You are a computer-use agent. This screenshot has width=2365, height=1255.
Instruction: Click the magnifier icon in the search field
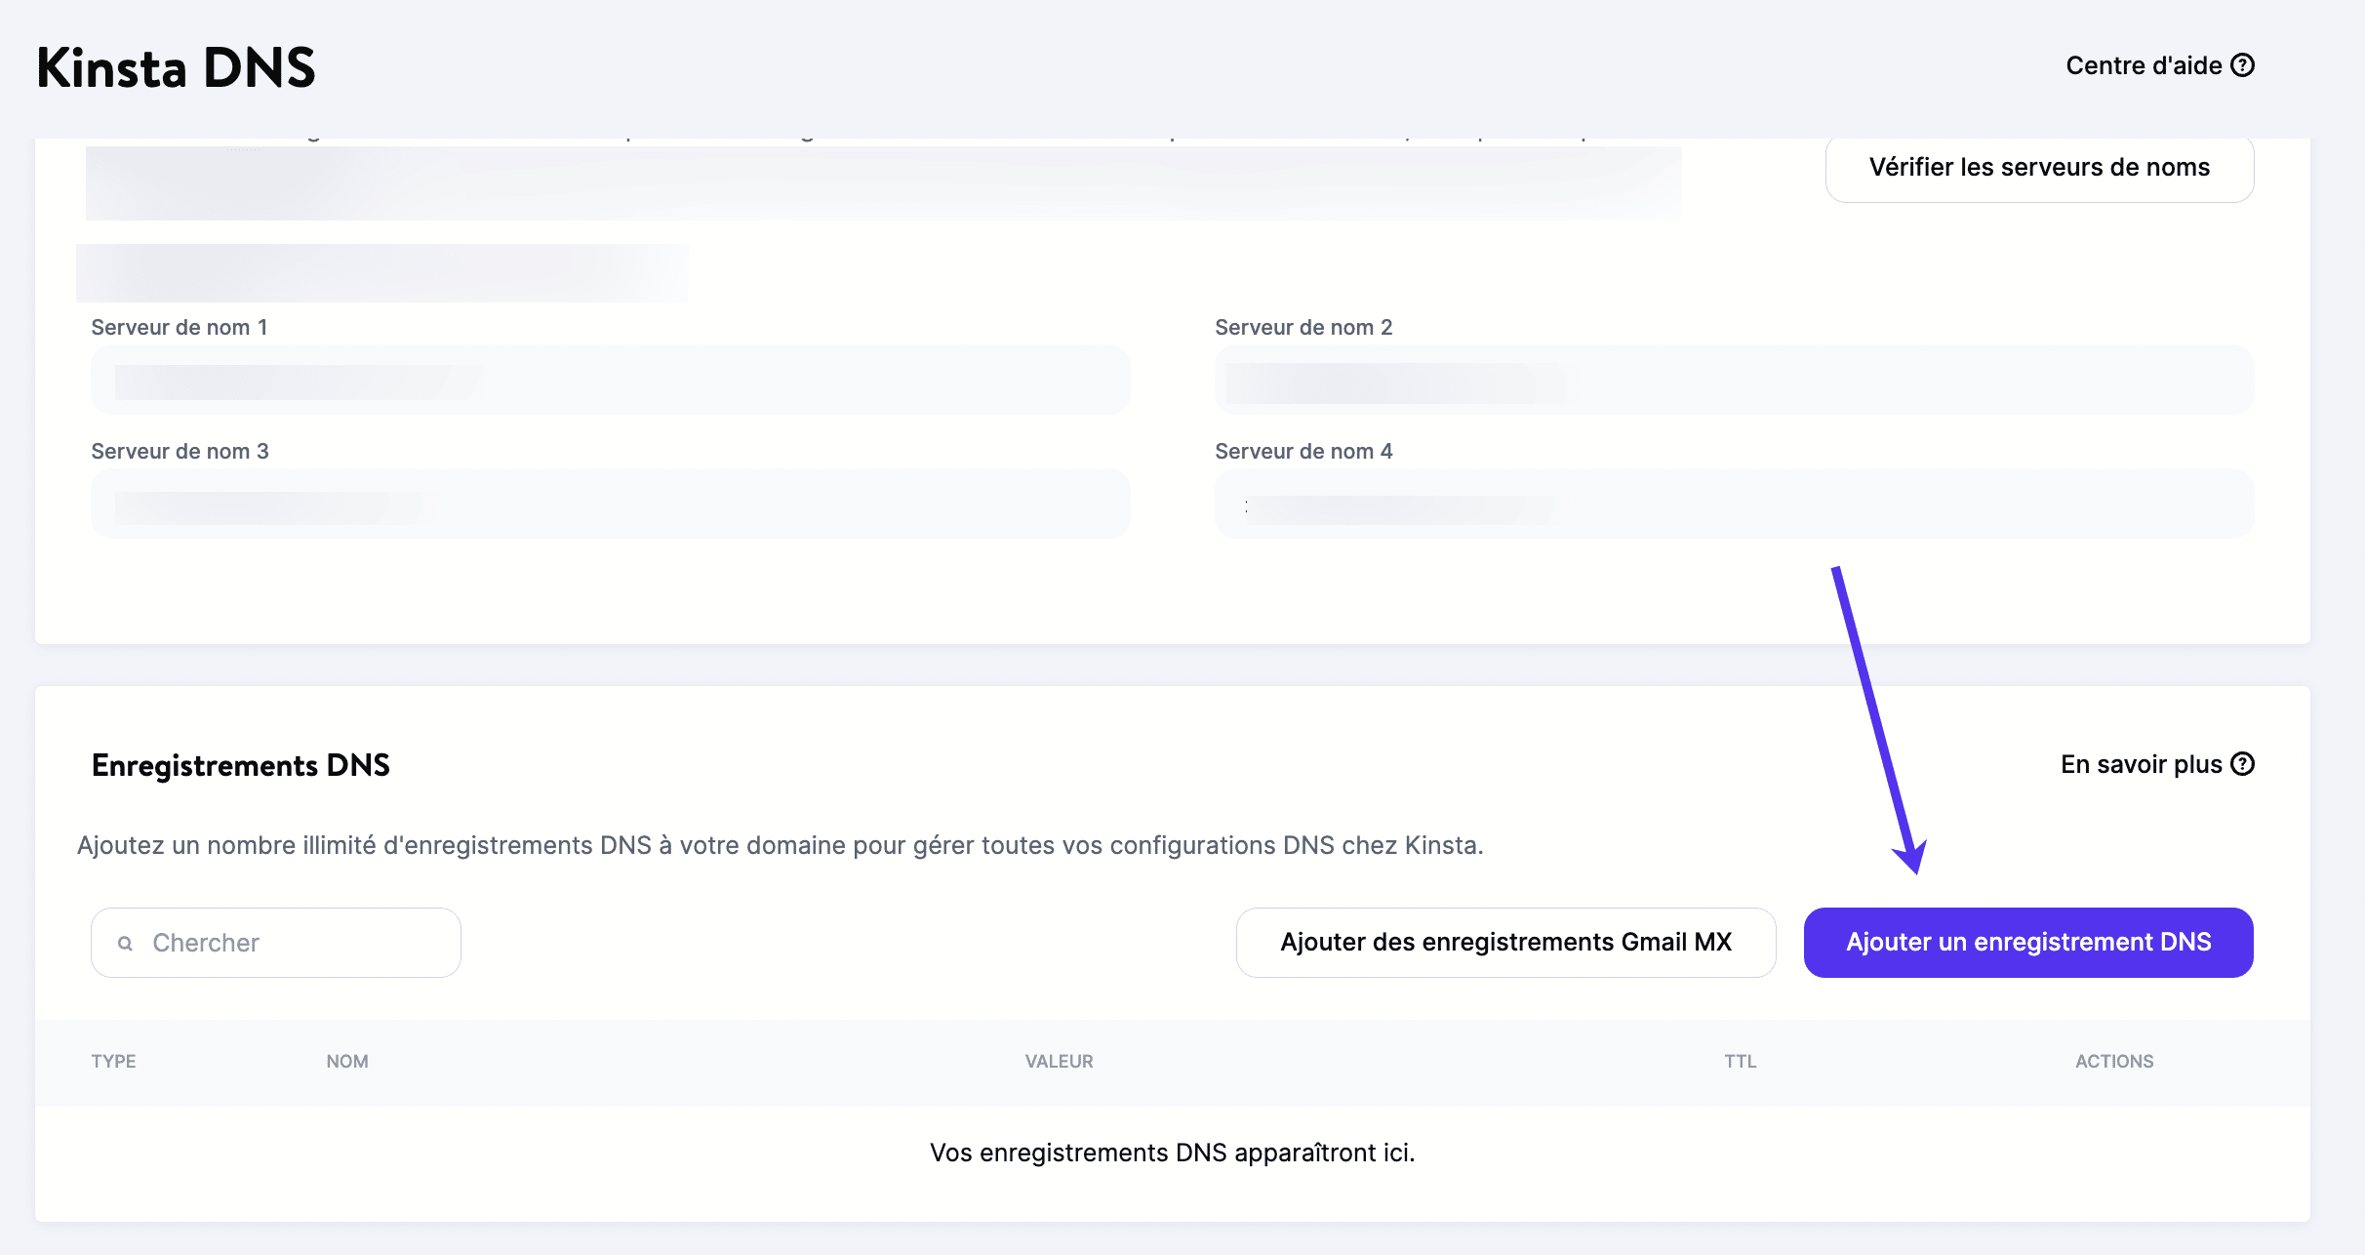(x=125, y=942)
